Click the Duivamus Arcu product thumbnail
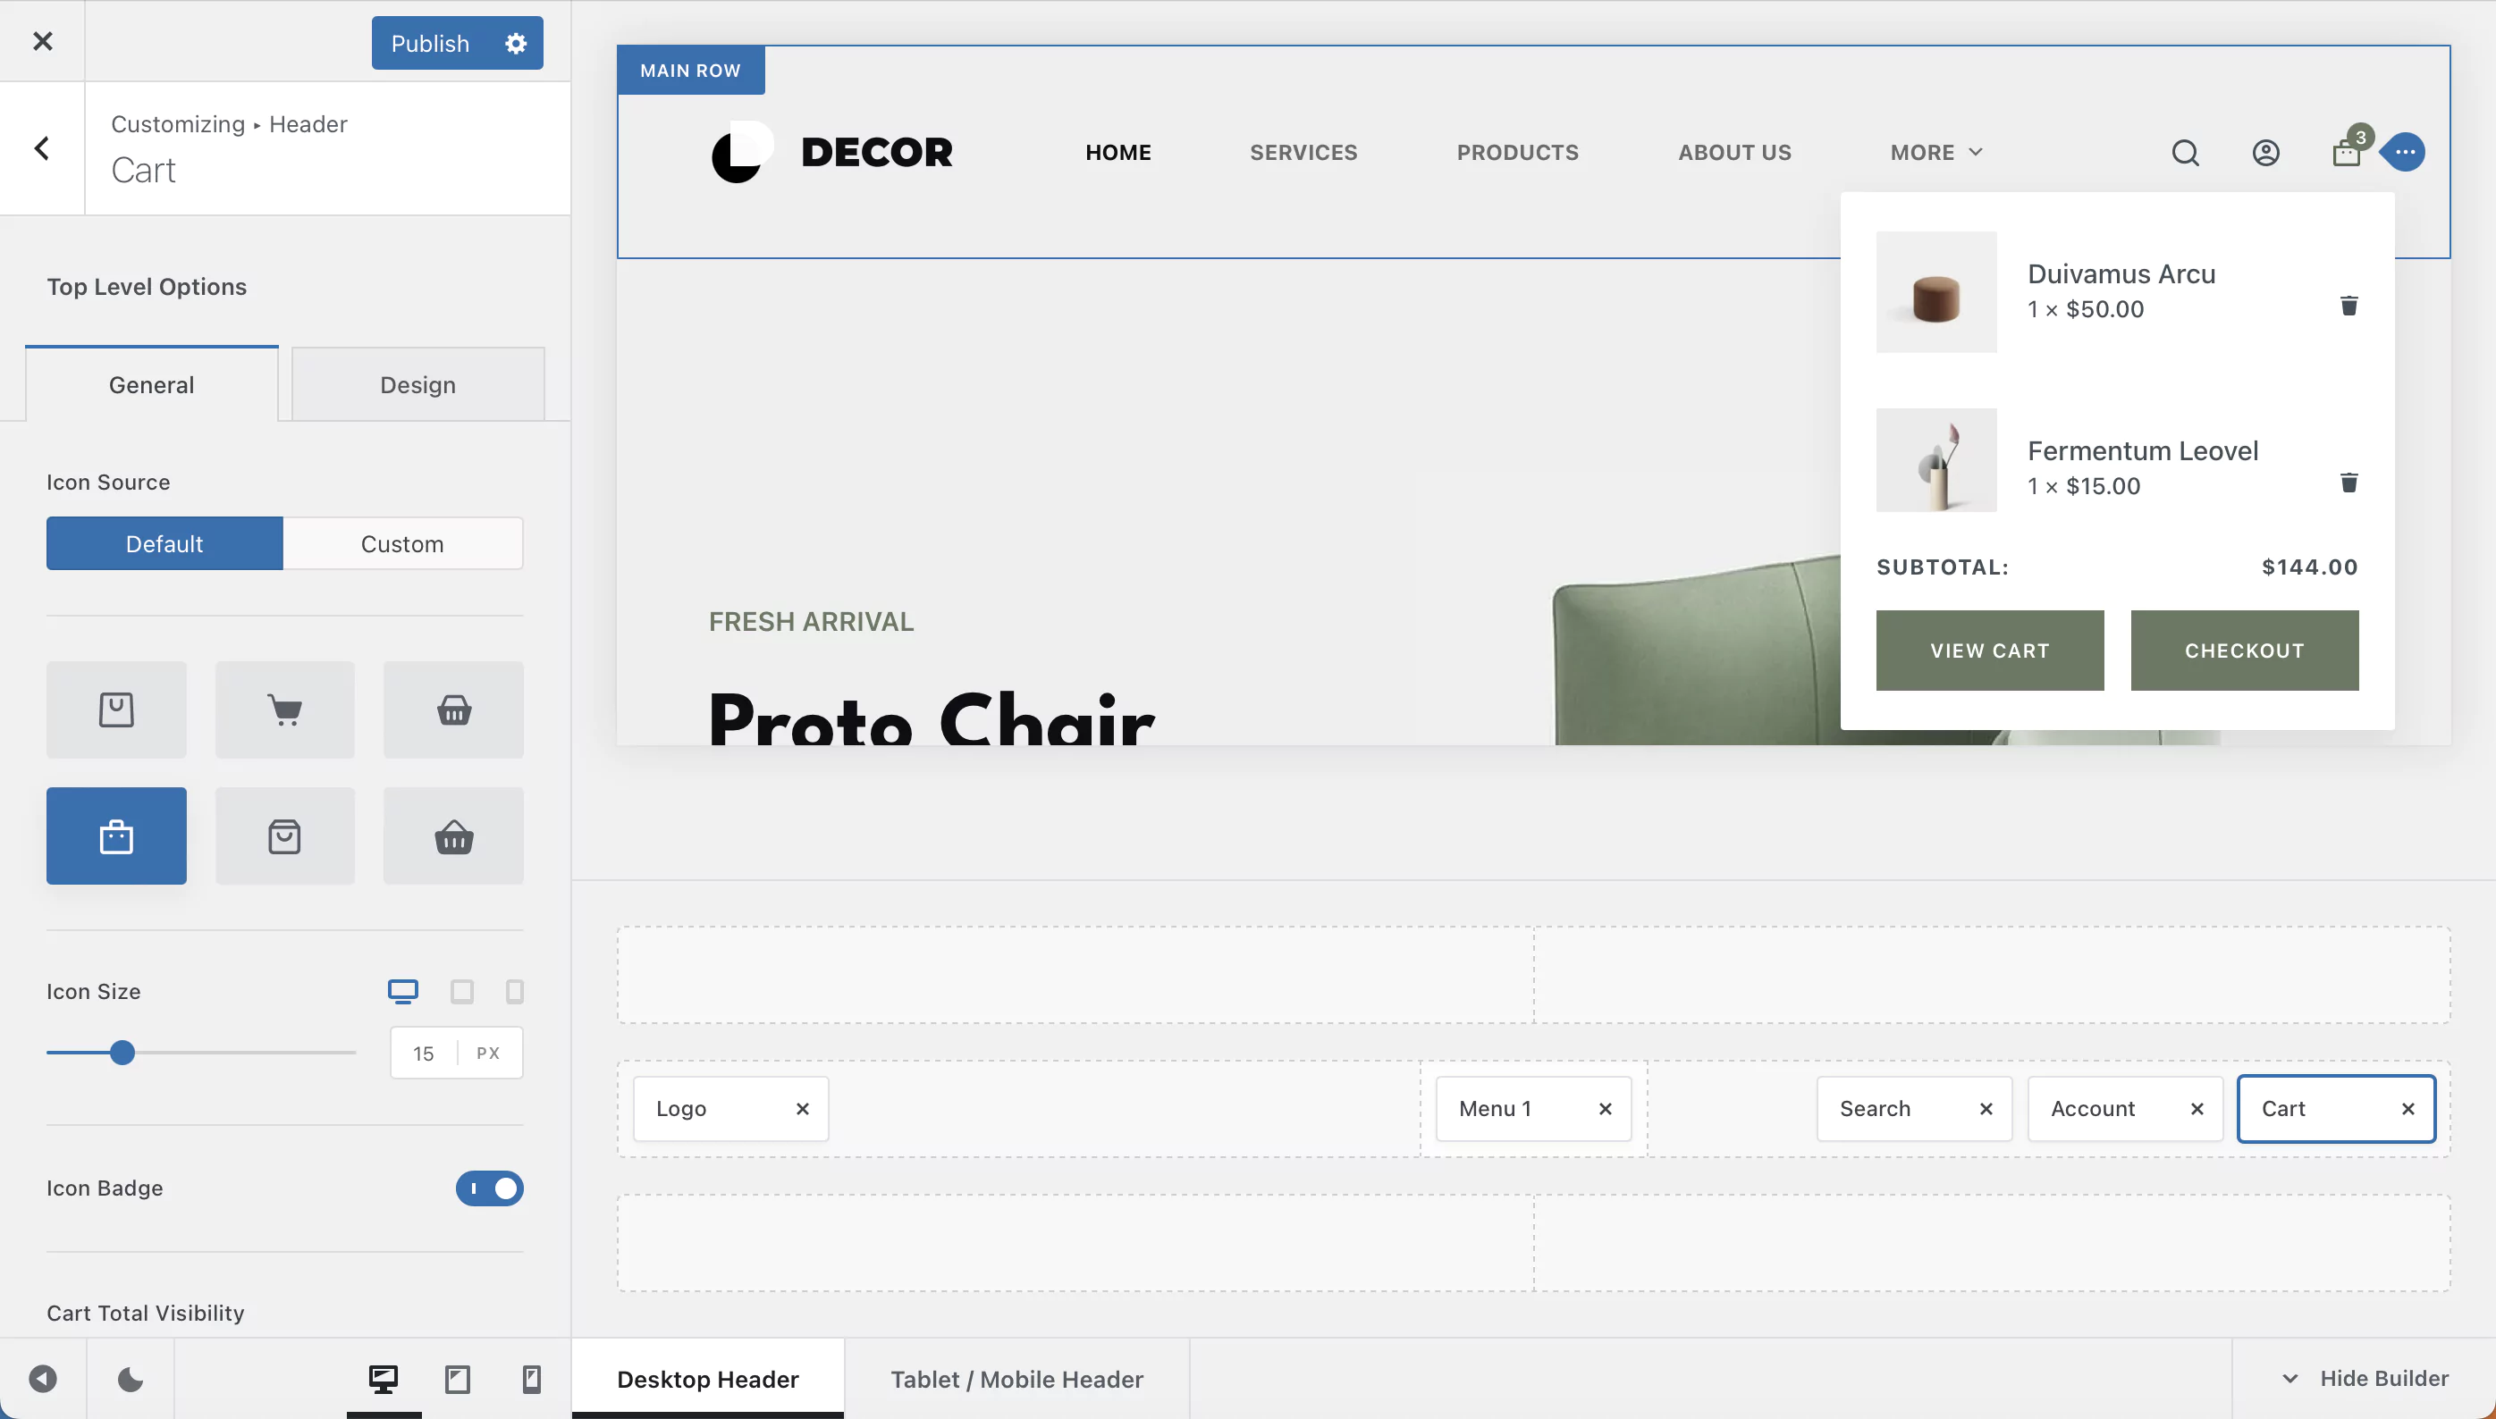Screen dimensions: 2496x1419 click(1936, 292)
